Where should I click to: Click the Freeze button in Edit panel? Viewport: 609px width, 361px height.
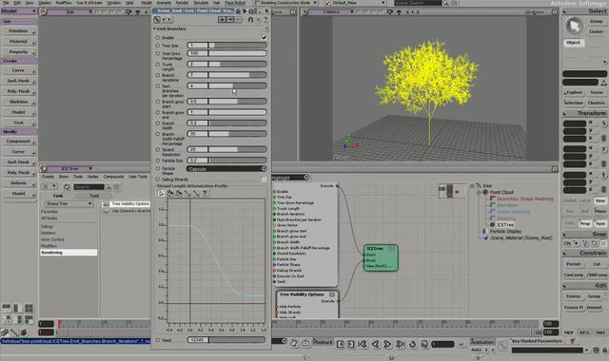coord(573,296)
